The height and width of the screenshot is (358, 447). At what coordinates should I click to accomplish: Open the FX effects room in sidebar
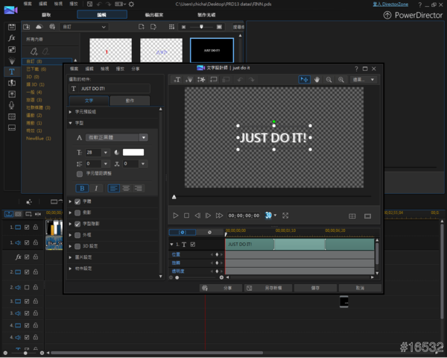tap(12, 37)
